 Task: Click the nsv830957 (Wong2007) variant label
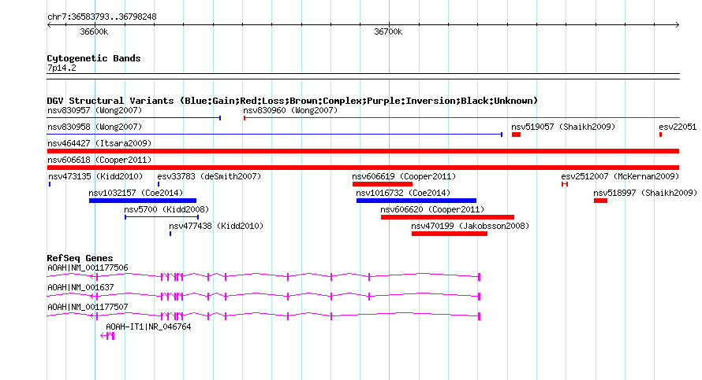pos(95,110)
